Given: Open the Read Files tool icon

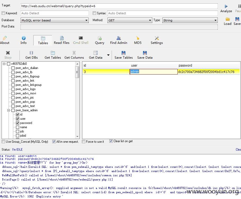Looking at the screenshot, I should (62, 38).
